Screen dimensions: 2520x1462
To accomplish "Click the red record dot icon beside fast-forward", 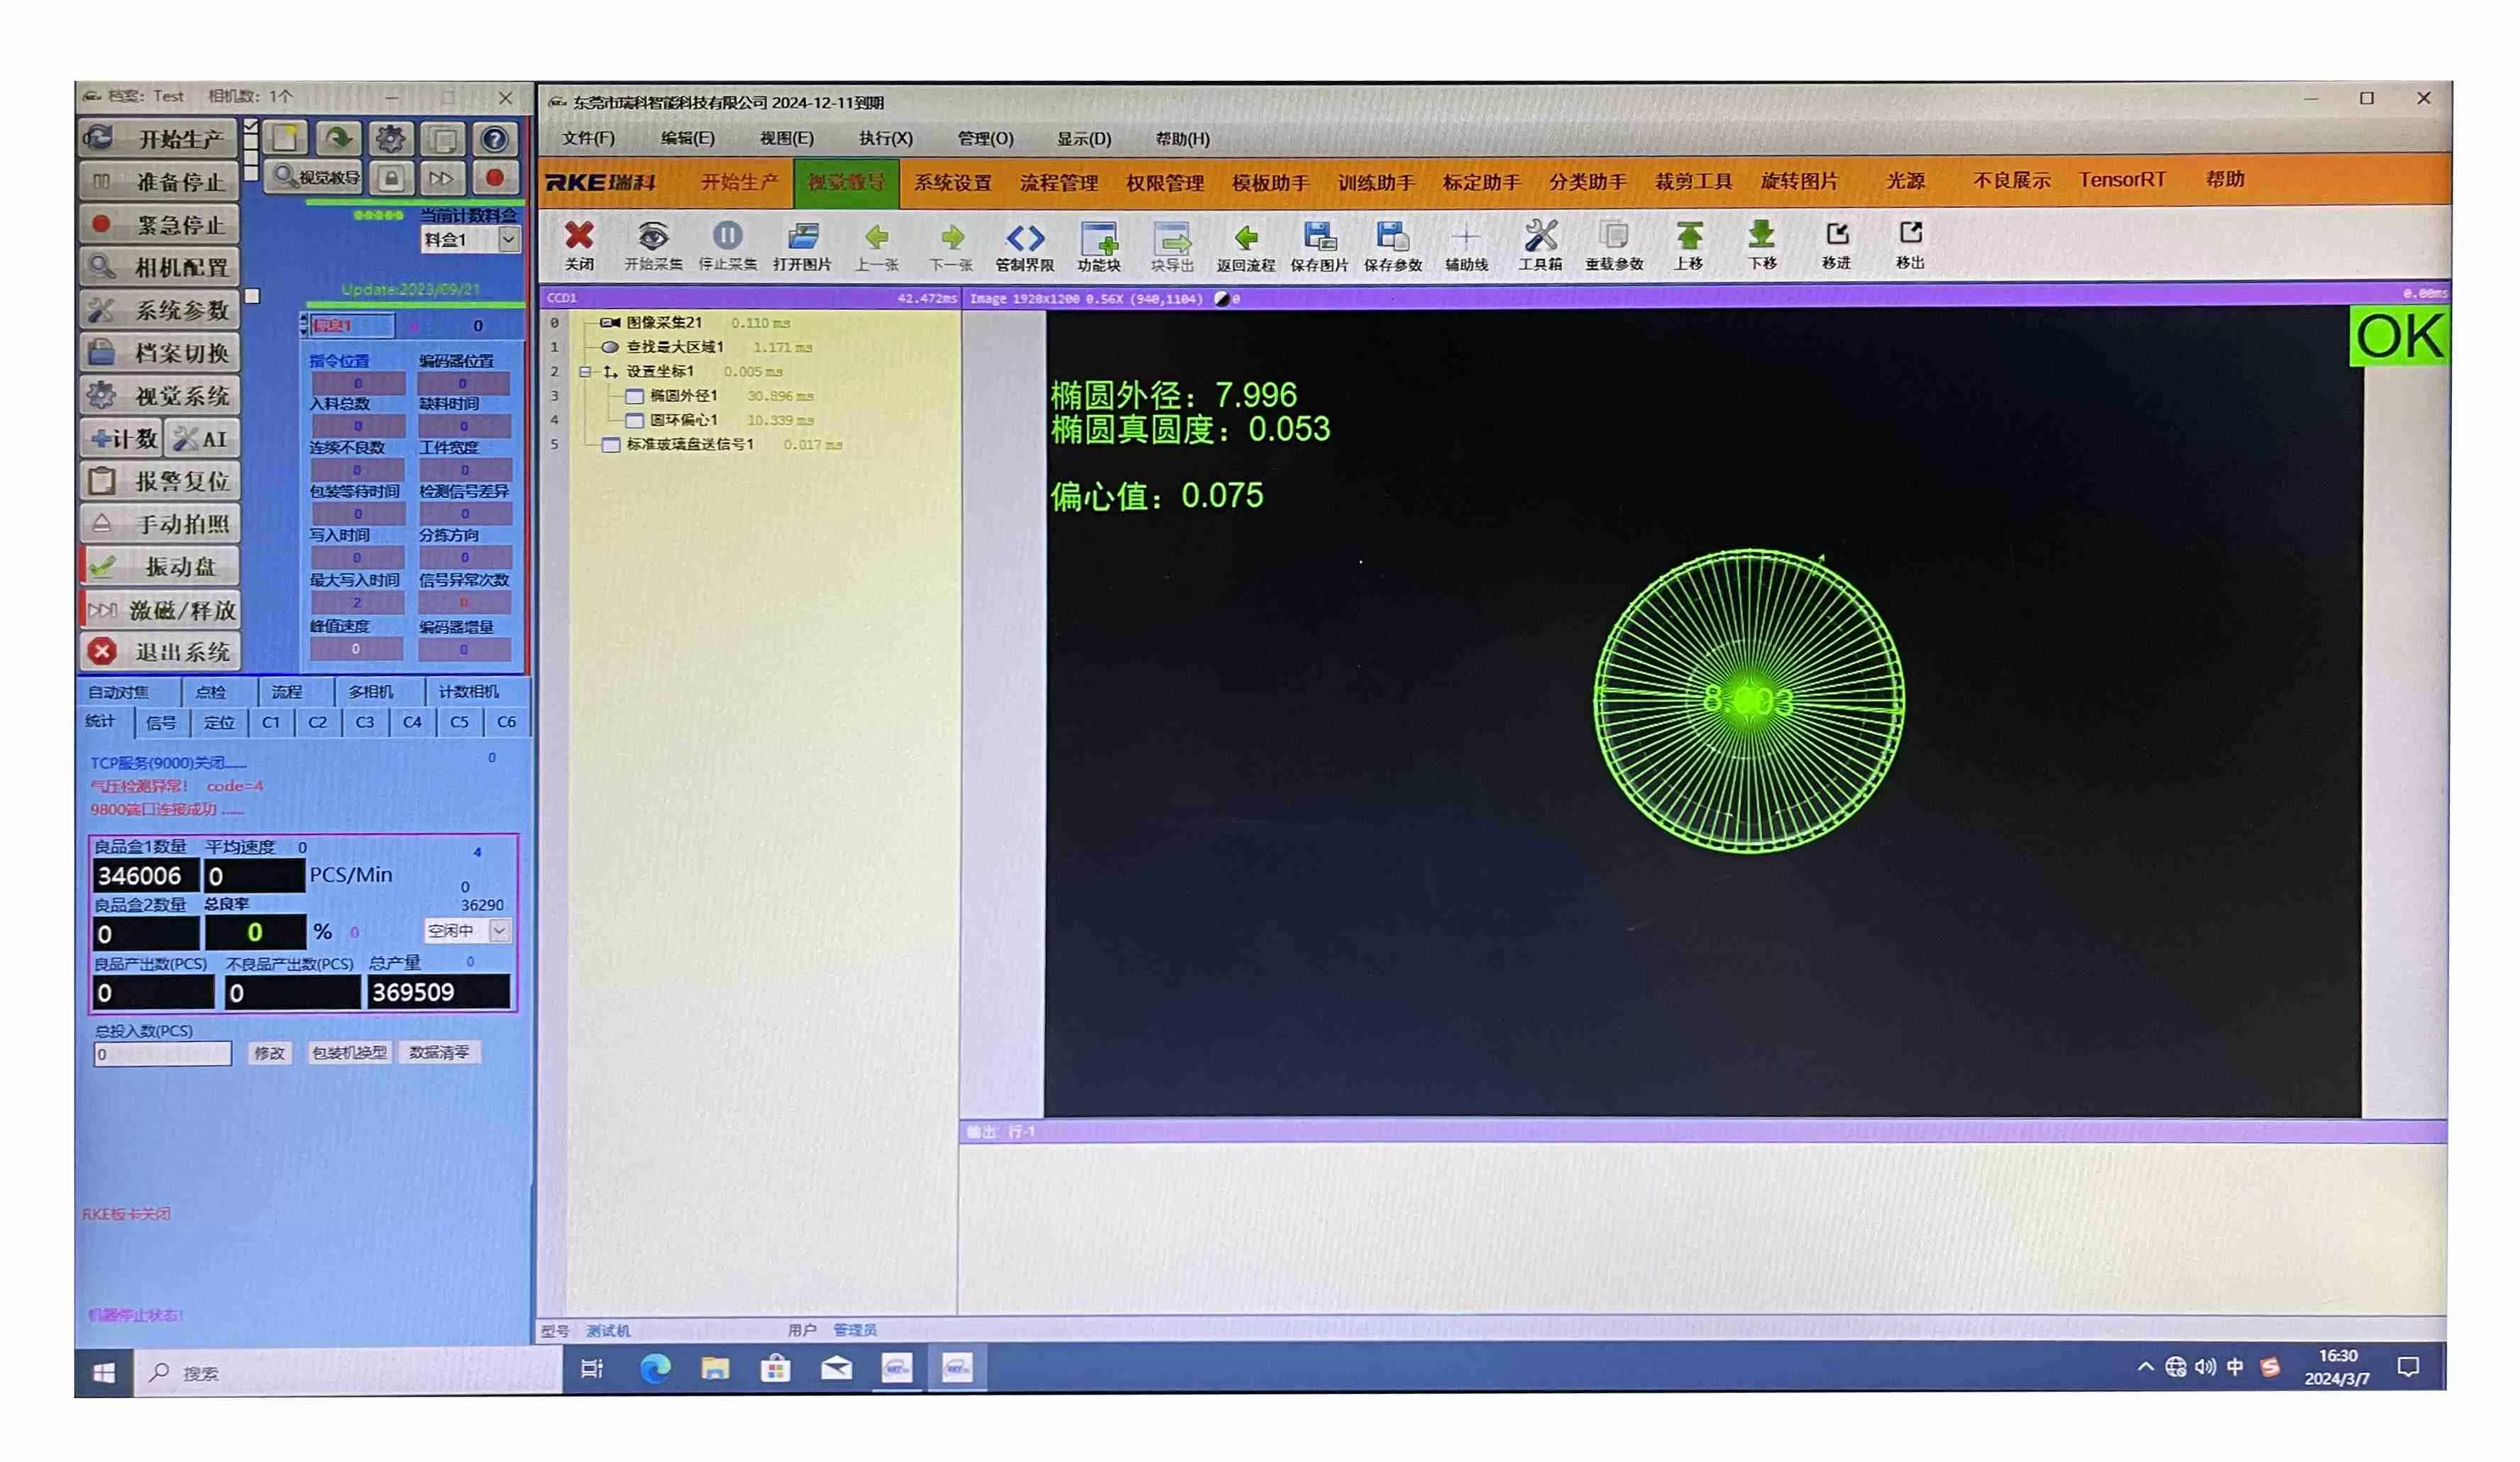I will pyautogui.click(x=494, y=179).
